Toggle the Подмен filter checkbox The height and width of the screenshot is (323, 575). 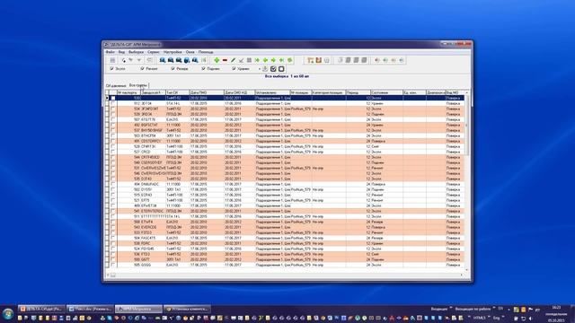(x=204, y=68)
